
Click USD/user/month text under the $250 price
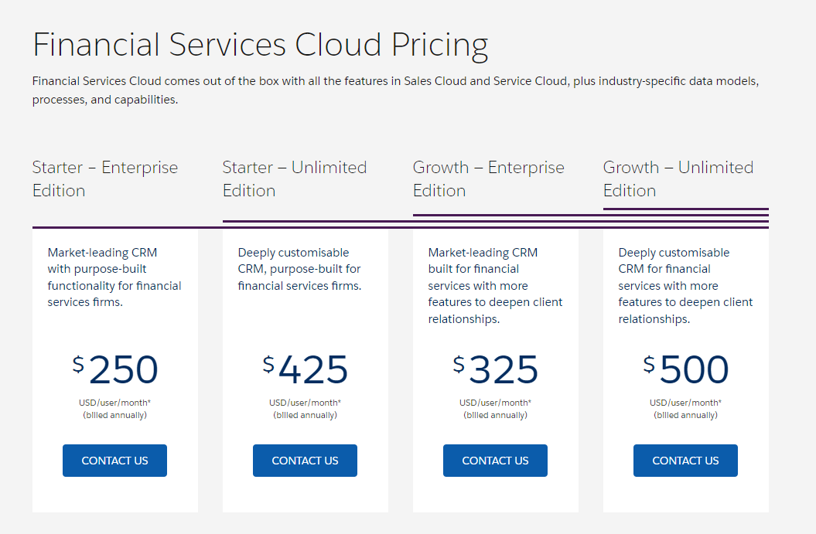(115, 403)
